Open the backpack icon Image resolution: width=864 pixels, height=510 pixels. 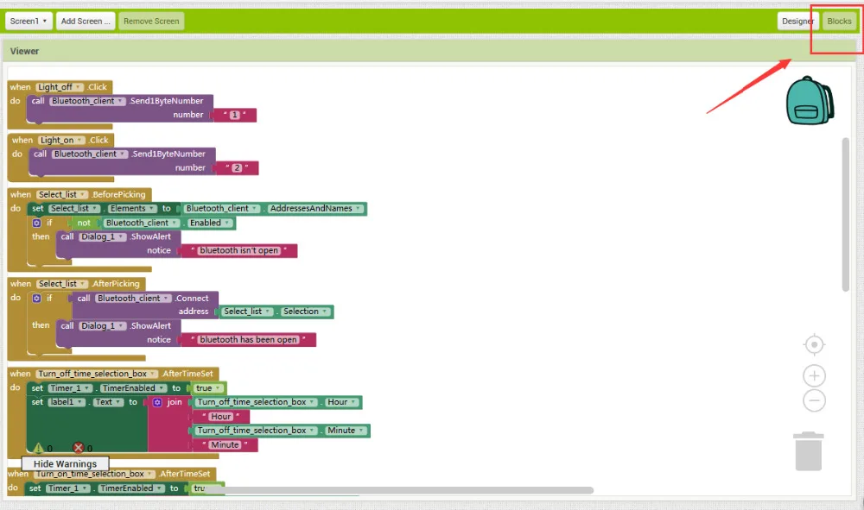tap(810, 101)
